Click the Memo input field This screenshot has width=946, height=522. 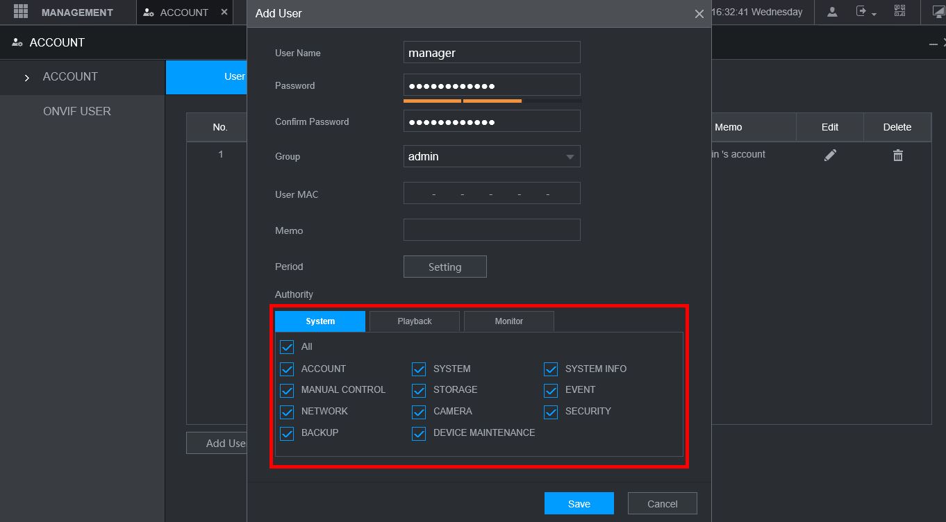pos(492,230)
